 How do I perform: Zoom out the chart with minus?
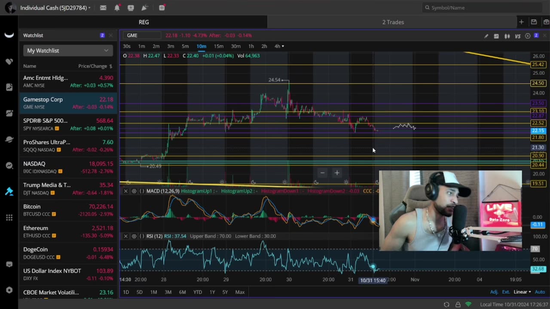[x=322, y=173]
